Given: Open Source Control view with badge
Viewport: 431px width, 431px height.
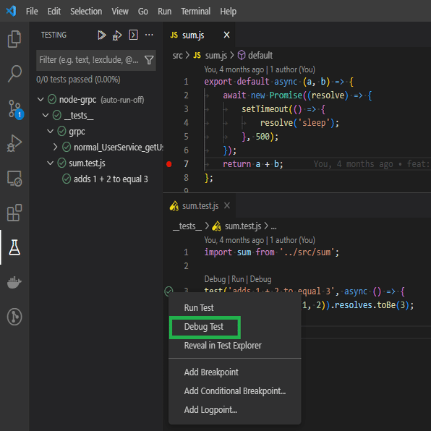Looking at the screenshot, I should pyautogui.click(x=15, y=109).
